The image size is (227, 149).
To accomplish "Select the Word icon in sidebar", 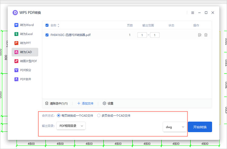I will 16,25.
